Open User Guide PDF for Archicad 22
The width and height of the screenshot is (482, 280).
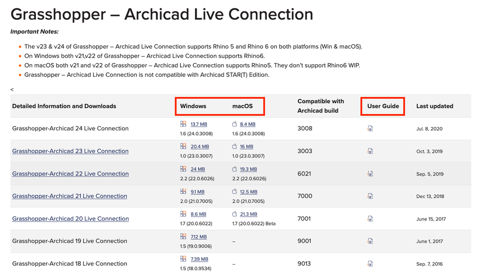click(x=370, y=173)
